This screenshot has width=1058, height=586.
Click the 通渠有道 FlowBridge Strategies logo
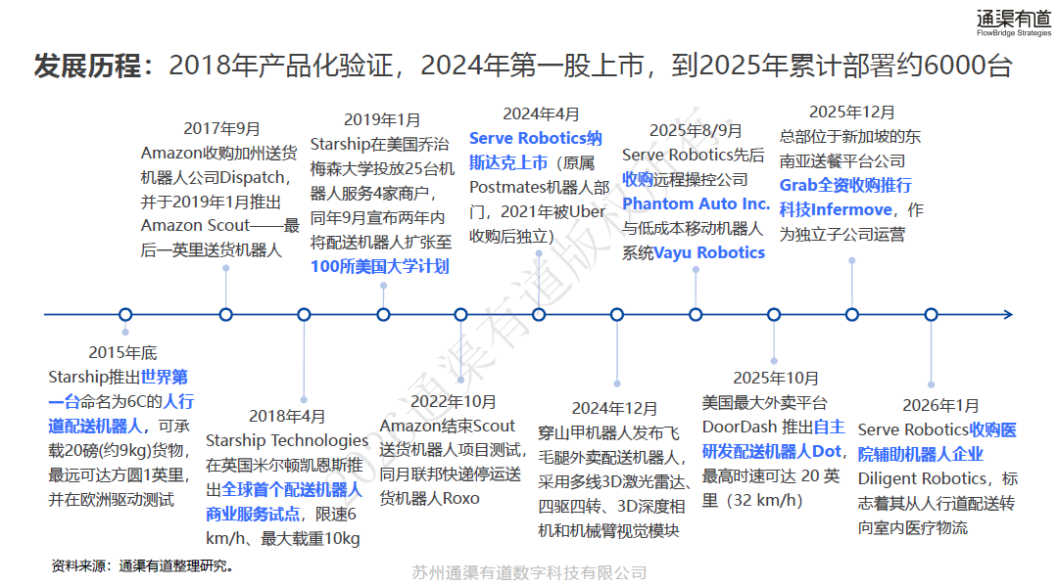click(1014, 23)
